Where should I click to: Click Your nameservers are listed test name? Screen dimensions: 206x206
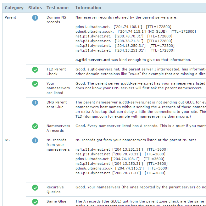click(58, 88)
